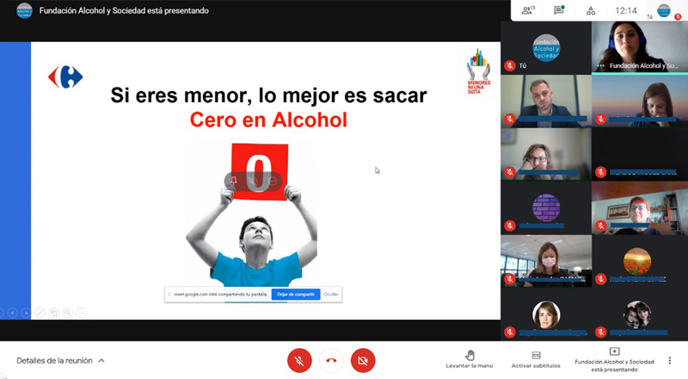Click 'Dejar de compartir' button
Viewport: 688px width, 379px height.
(296, 294)
